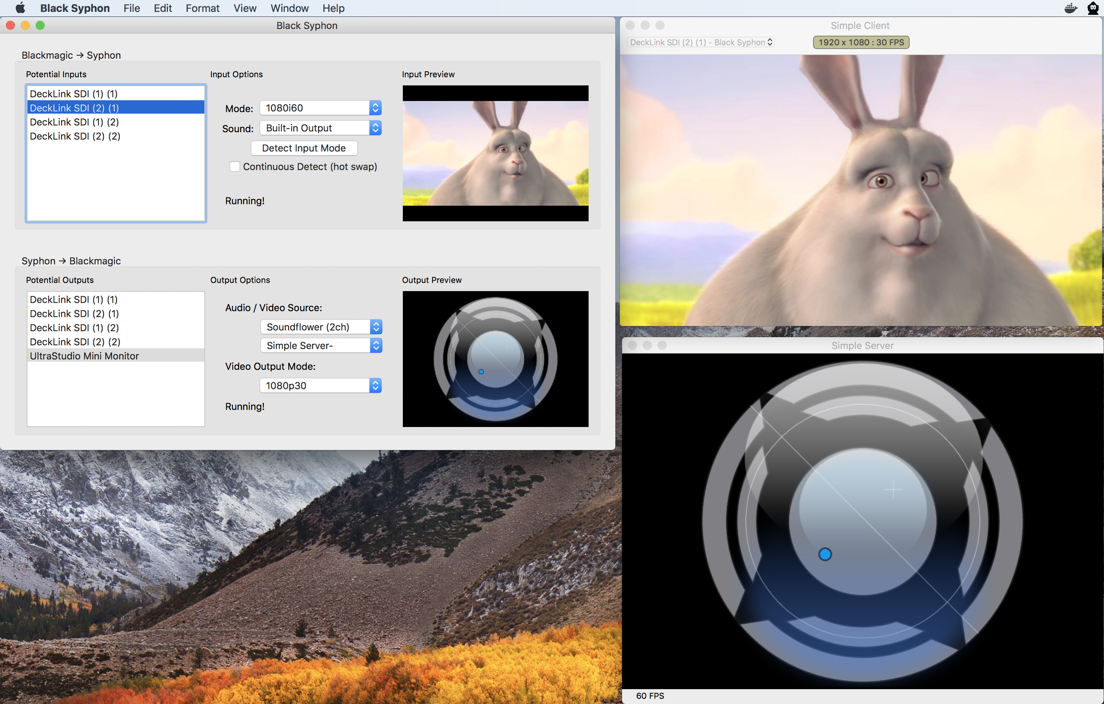1104x704 pixels.
Task: Select DeckLink SDI (1) (1) in Potential Outputs
Action: [x=116, y=300]
